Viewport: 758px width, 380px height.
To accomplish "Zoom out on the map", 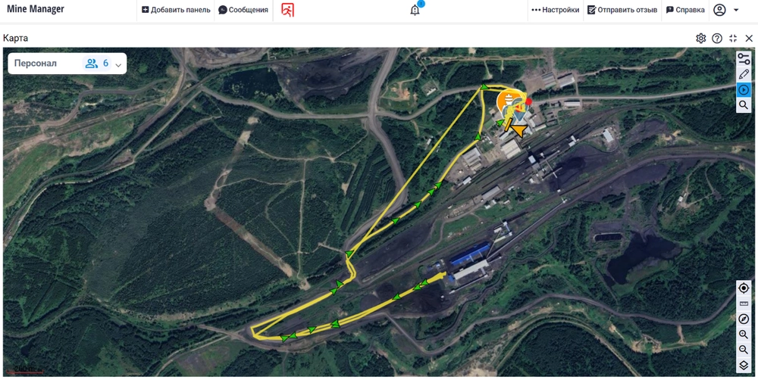I will 744,350.
